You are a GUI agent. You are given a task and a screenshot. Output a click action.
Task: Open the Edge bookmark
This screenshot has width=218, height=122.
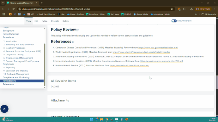coord(61,14)
